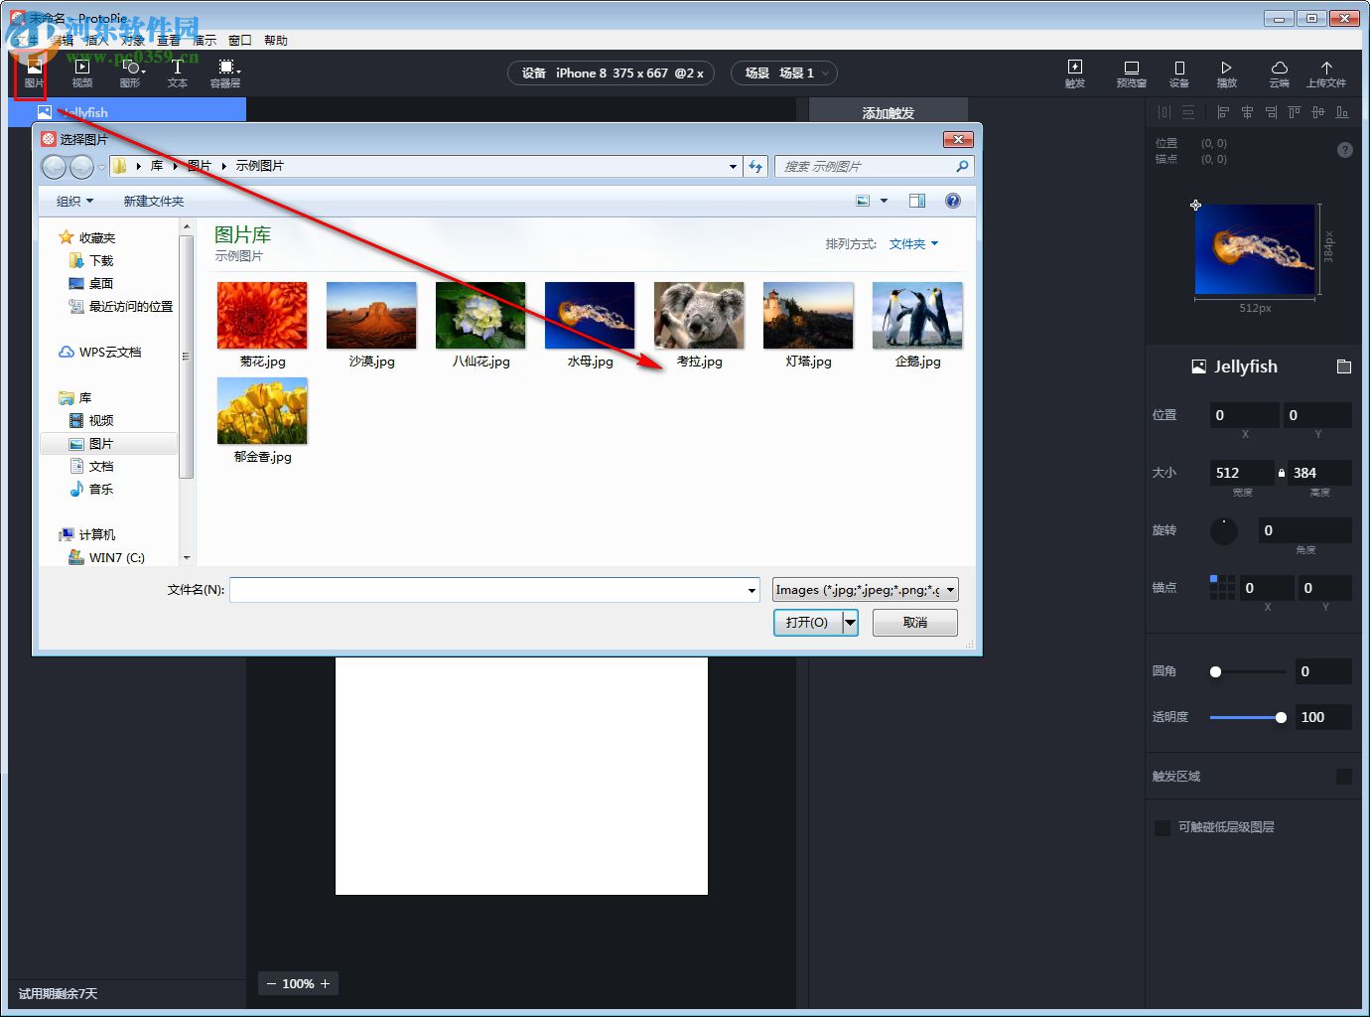Select the 视频 video insert tool
Viewport: 1370px width, 1017px height.
(82, 73)
